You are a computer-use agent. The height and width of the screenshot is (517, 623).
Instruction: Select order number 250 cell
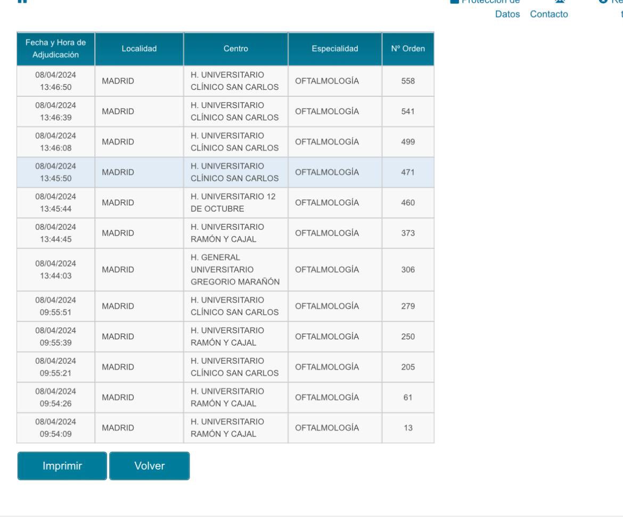click(408, 337)
